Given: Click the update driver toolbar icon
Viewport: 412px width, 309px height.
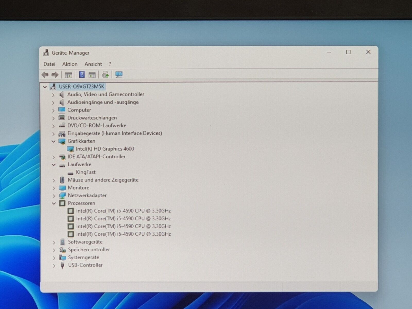Looking at the screenshot, I should 105,75.
